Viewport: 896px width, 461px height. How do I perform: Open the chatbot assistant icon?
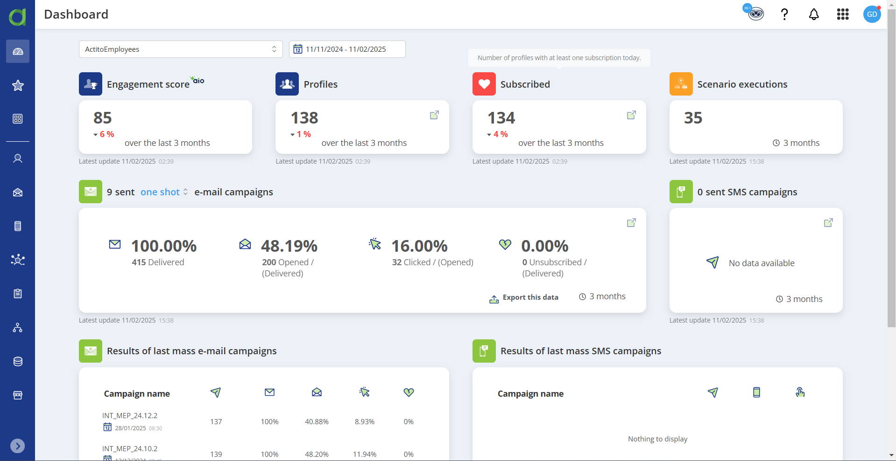pos(754,13)
